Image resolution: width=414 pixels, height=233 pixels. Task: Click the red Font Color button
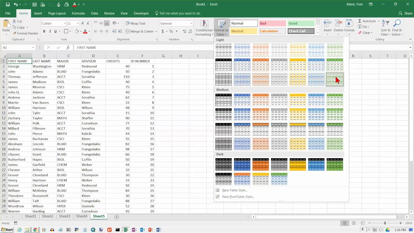coord(85,31)
